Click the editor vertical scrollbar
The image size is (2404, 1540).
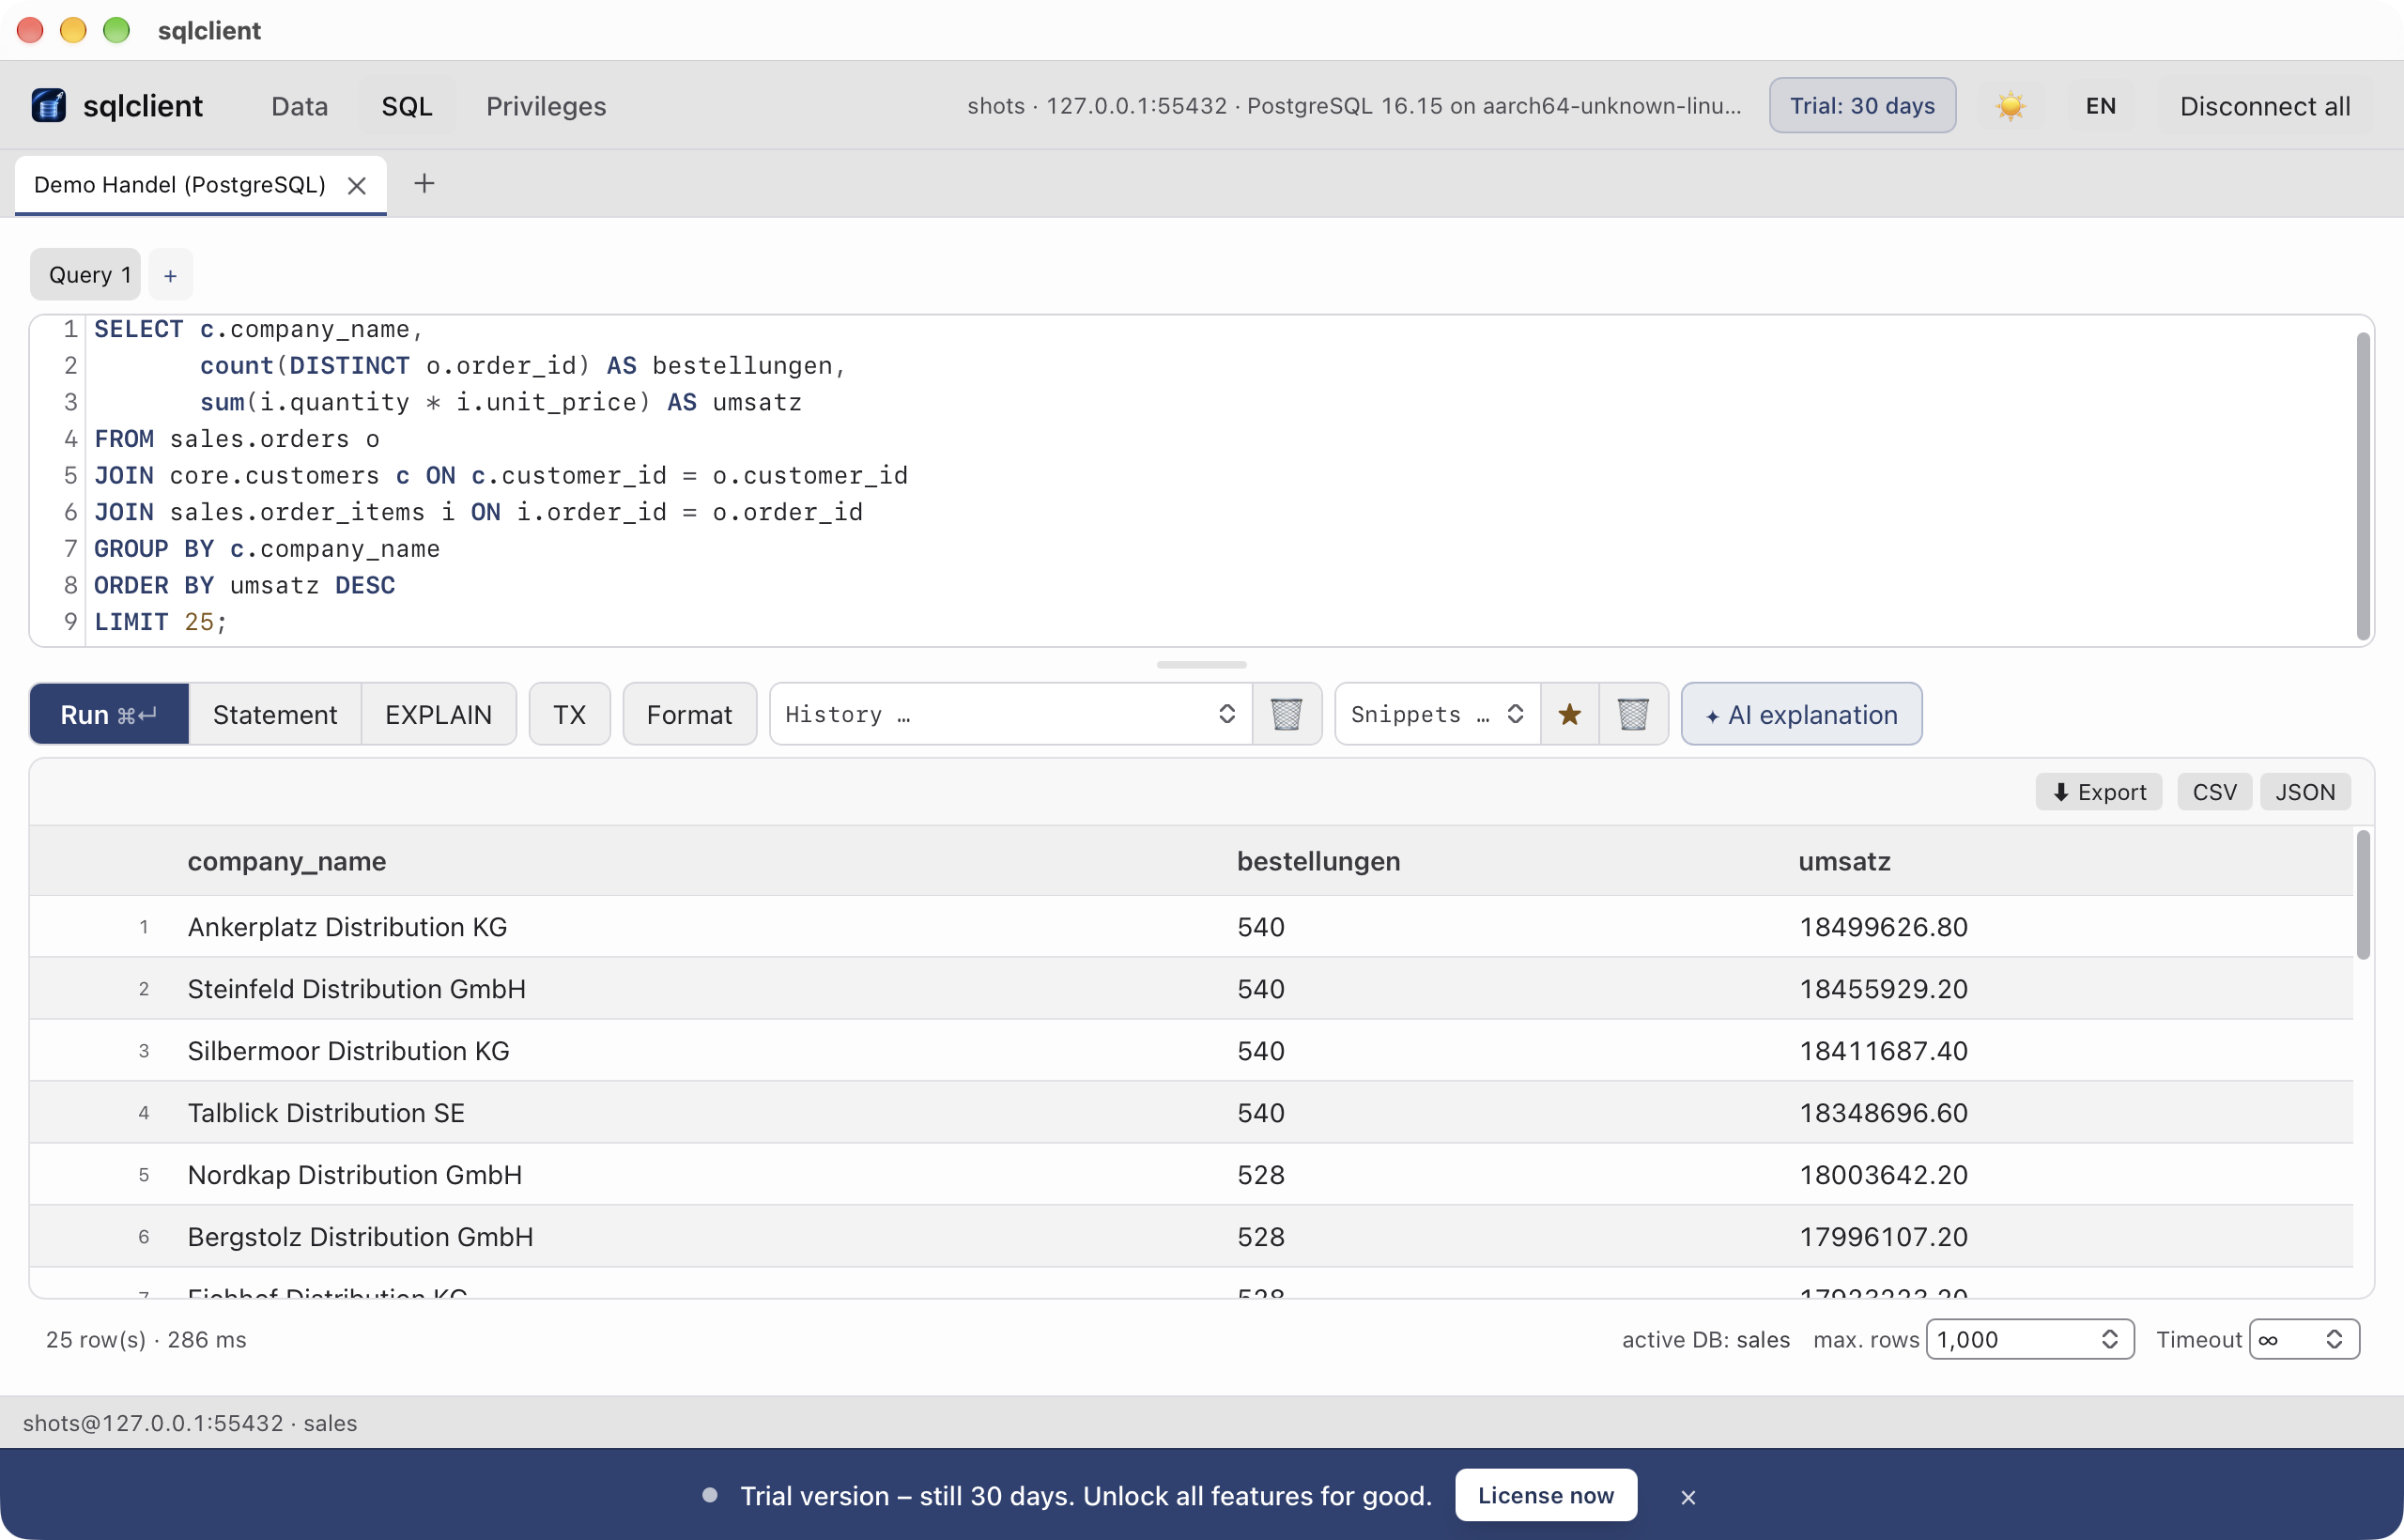(2362, 486)
